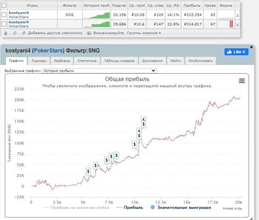Click the $ win marker just below the 150K gridline
Viewport: 259px width, 220px height.
144,124
